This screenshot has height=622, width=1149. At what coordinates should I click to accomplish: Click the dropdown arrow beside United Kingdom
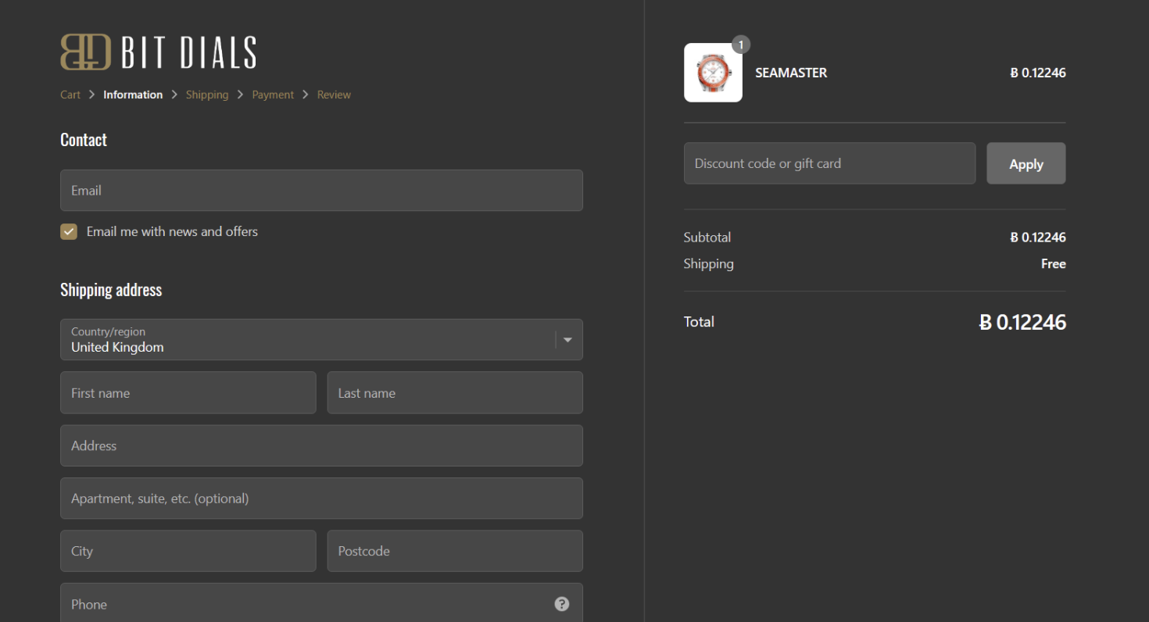tap(567, 340)
